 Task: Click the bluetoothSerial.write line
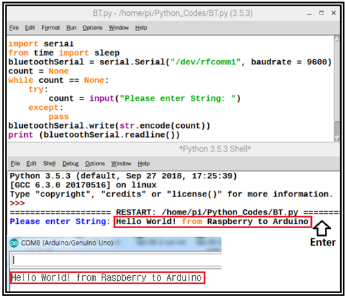tap(109, 126)
